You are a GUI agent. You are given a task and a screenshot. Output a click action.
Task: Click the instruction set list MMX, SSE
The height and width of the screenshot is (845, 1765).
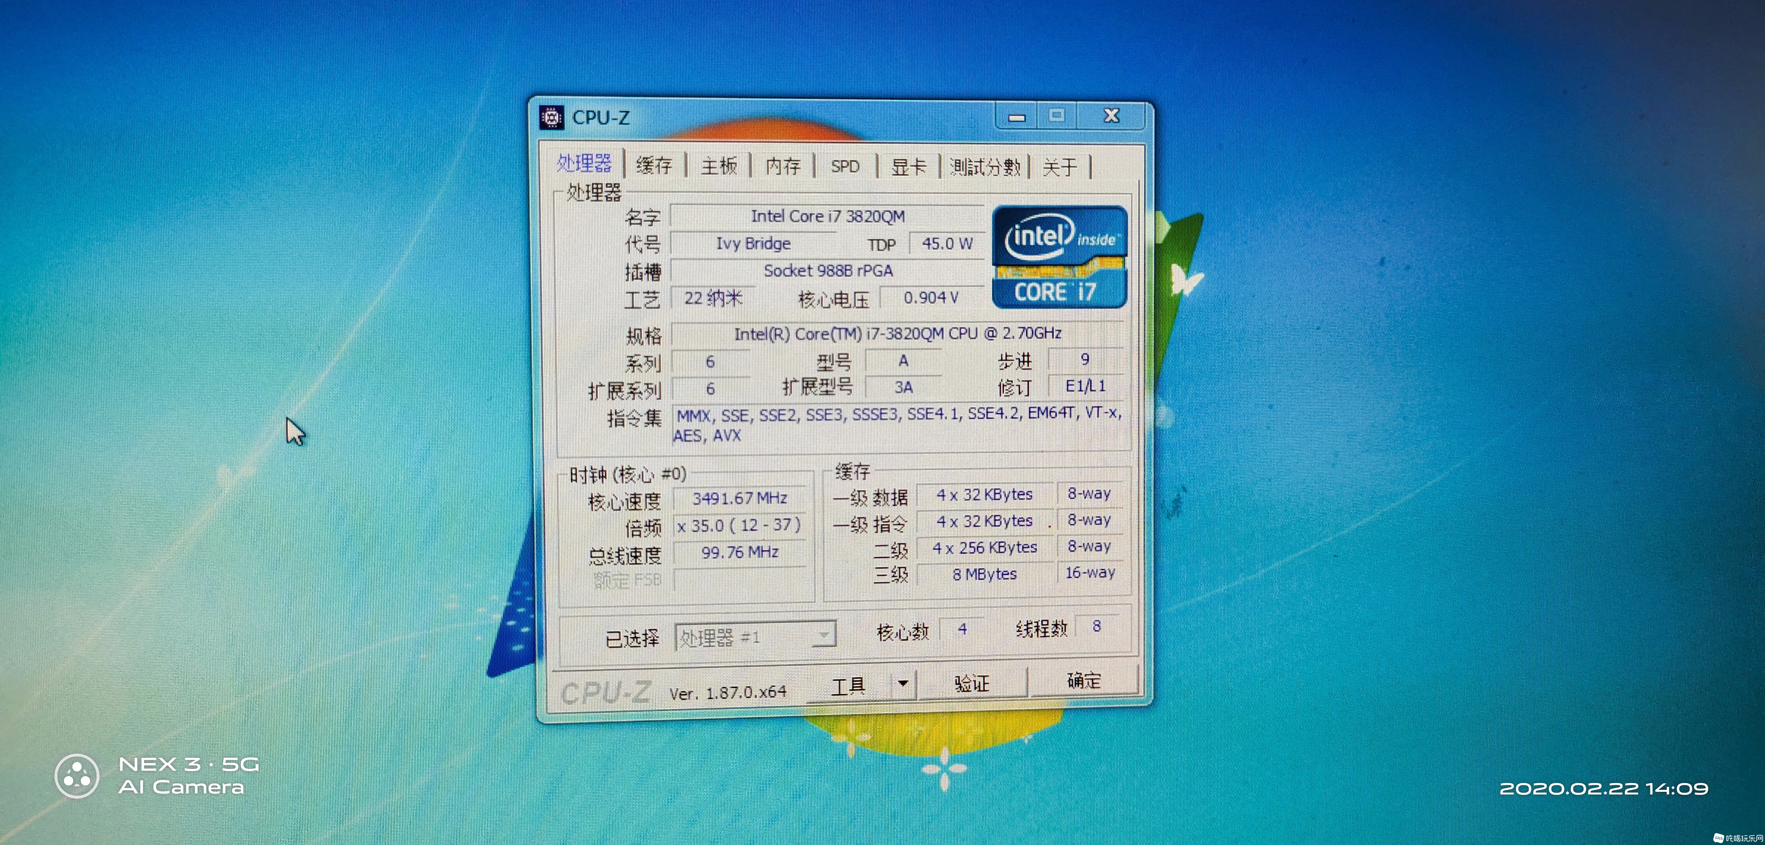898,424
